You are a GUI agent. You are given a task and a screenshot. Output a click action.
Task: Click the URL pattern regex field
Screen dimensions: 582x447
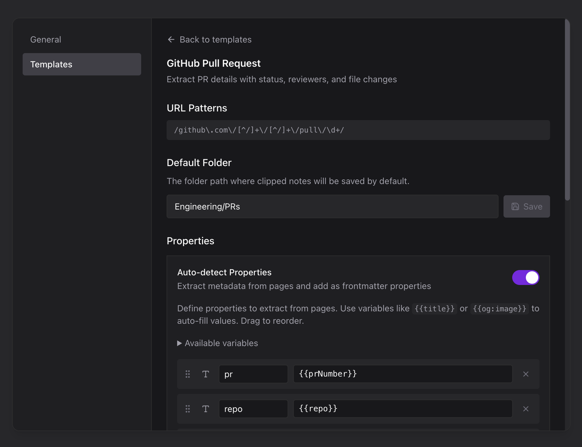coord(358,130)
